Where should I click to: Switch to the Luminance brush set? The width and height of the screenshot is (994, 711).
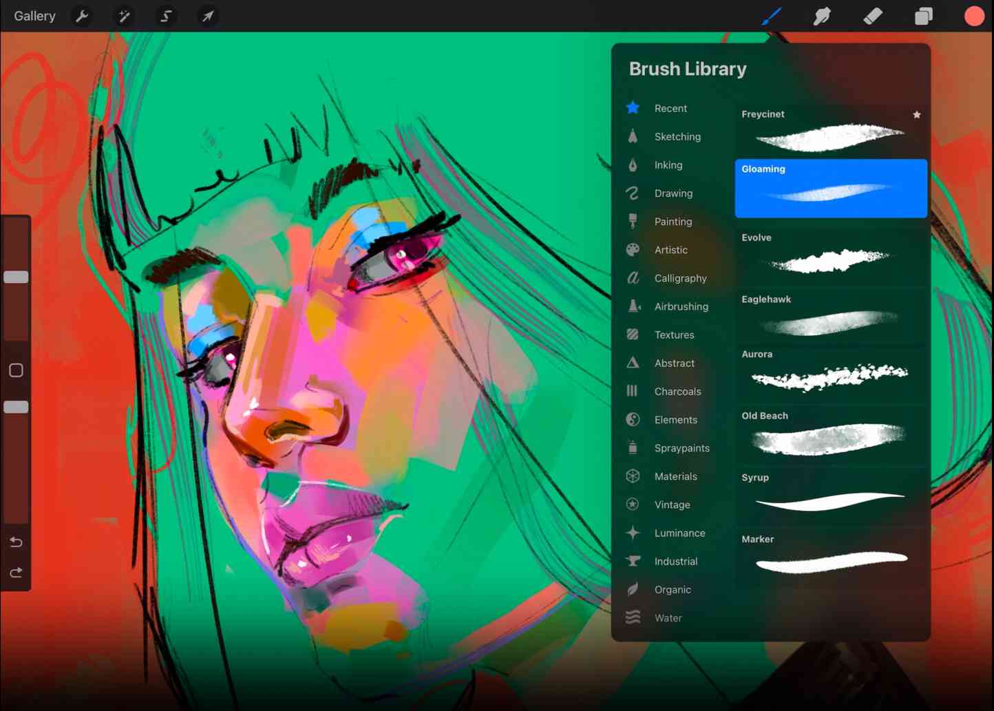679,533
